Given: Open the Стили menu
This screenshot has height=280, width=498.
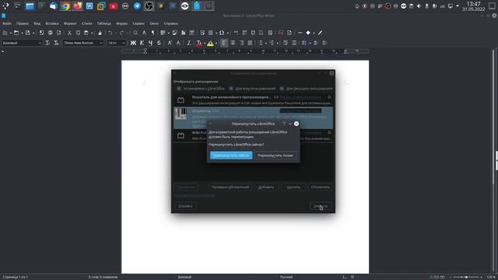Looking at the screenshot, I should click(x=86, y=23).
